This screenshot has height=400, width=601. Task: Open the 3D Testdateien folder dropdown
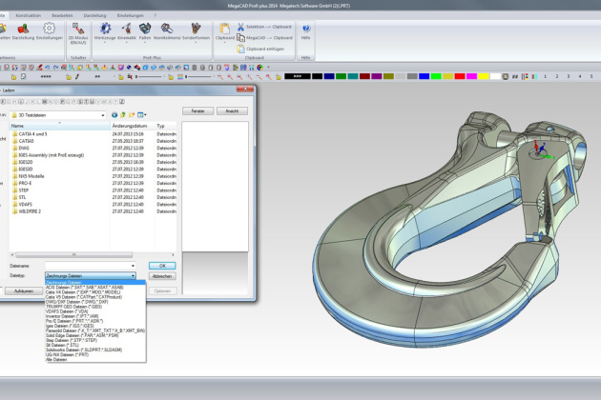coord(102,115)
